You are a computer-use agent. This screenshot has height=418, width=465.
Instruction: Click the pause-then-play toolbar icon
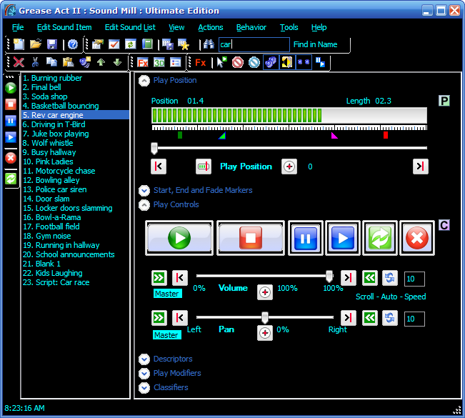[x=320, y=63]
